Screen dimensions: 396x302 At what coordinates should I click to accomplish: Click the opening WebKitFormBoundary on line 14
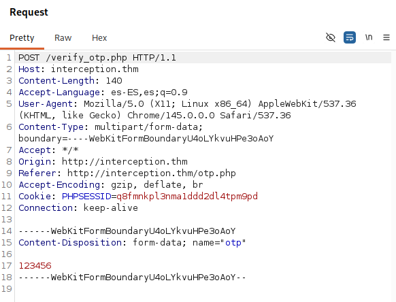point(127,231)
